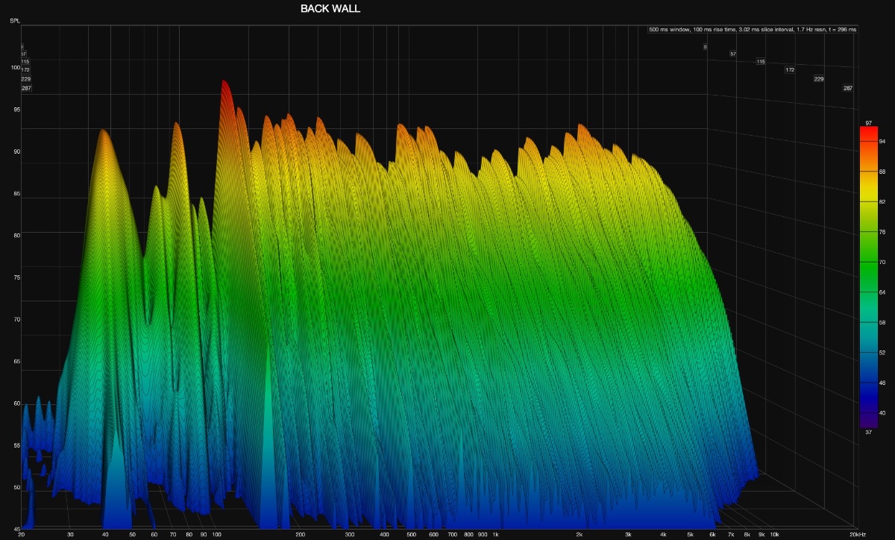
Task: Click the red tip of the tallest waterfall ridge
Action: (x=224, y=84)
